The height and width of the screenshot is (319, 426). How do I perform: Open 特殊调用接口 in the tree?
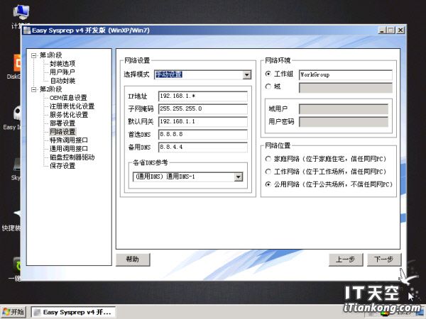point(69,140)
